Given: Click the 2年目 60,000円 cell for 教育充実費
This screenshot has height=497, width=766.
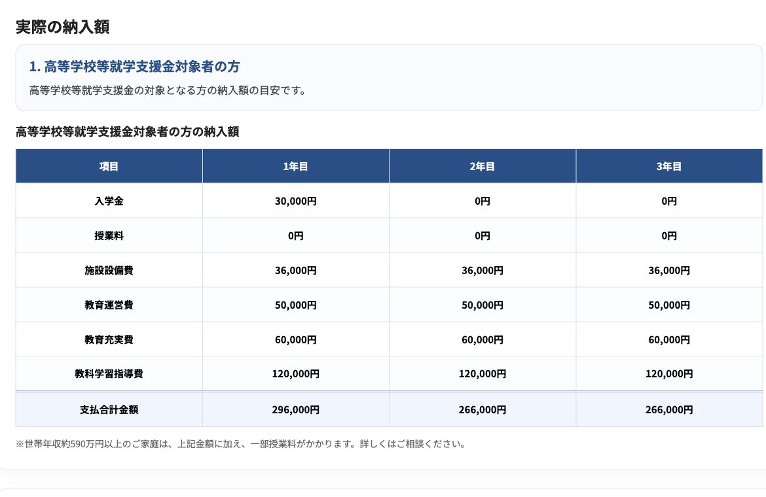Looking at the screenshot, I should tap(482, 339).
